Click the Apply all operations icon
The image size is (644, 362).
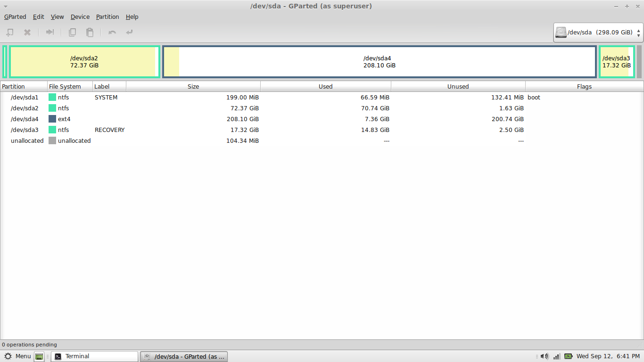(129, 33)
